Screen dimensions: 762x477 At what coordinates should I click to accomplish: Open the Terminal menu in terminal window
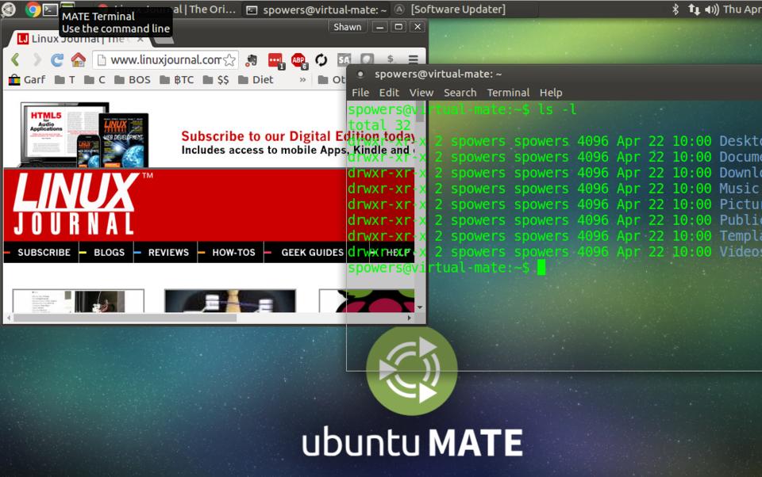[508, 93]
